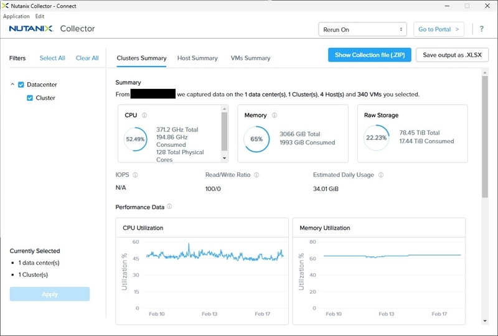This screenshot has height=336, width=498.
Task: Close the Nutanix Collector window
Action: tap(487, 6)
